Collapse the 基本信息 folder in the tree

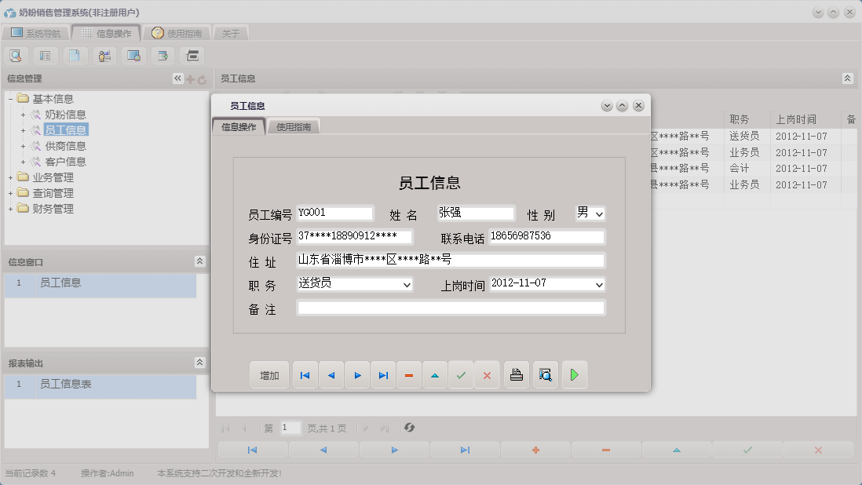[x=9, y=98]
